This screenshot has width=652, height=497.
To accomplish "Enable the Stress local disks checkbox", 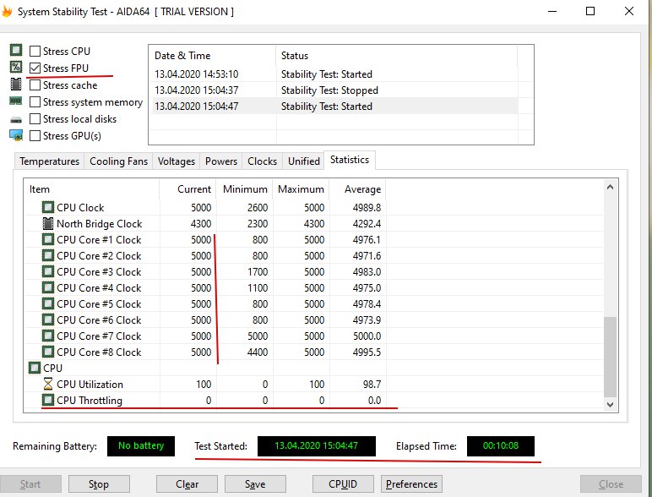I will pyautogui.click(x=35, y=118).
